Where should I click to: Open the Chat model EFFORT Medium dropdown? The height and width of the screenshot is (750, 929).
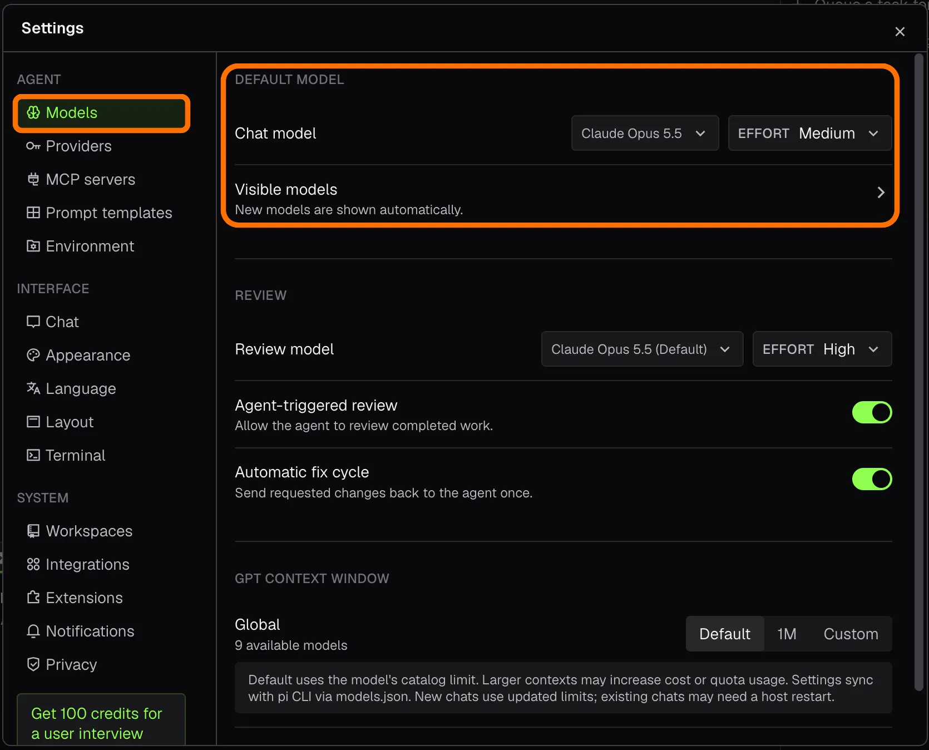(810, 133)
